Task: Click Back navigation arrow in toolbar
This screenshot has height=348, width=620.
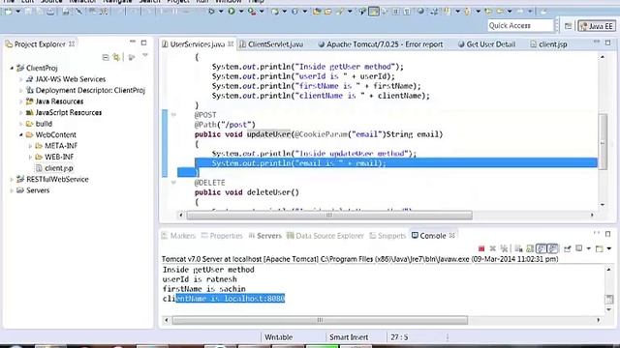Action: (500, 12)
